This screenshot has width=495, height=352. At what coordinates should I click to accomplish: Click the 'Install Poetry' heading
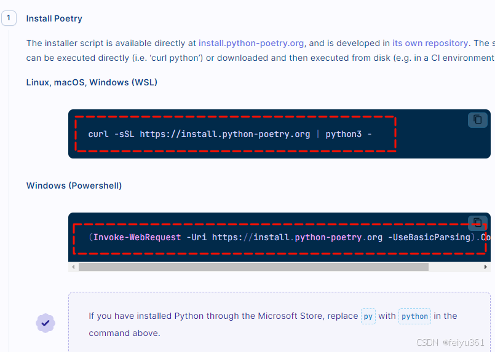(x=54, y=18)
